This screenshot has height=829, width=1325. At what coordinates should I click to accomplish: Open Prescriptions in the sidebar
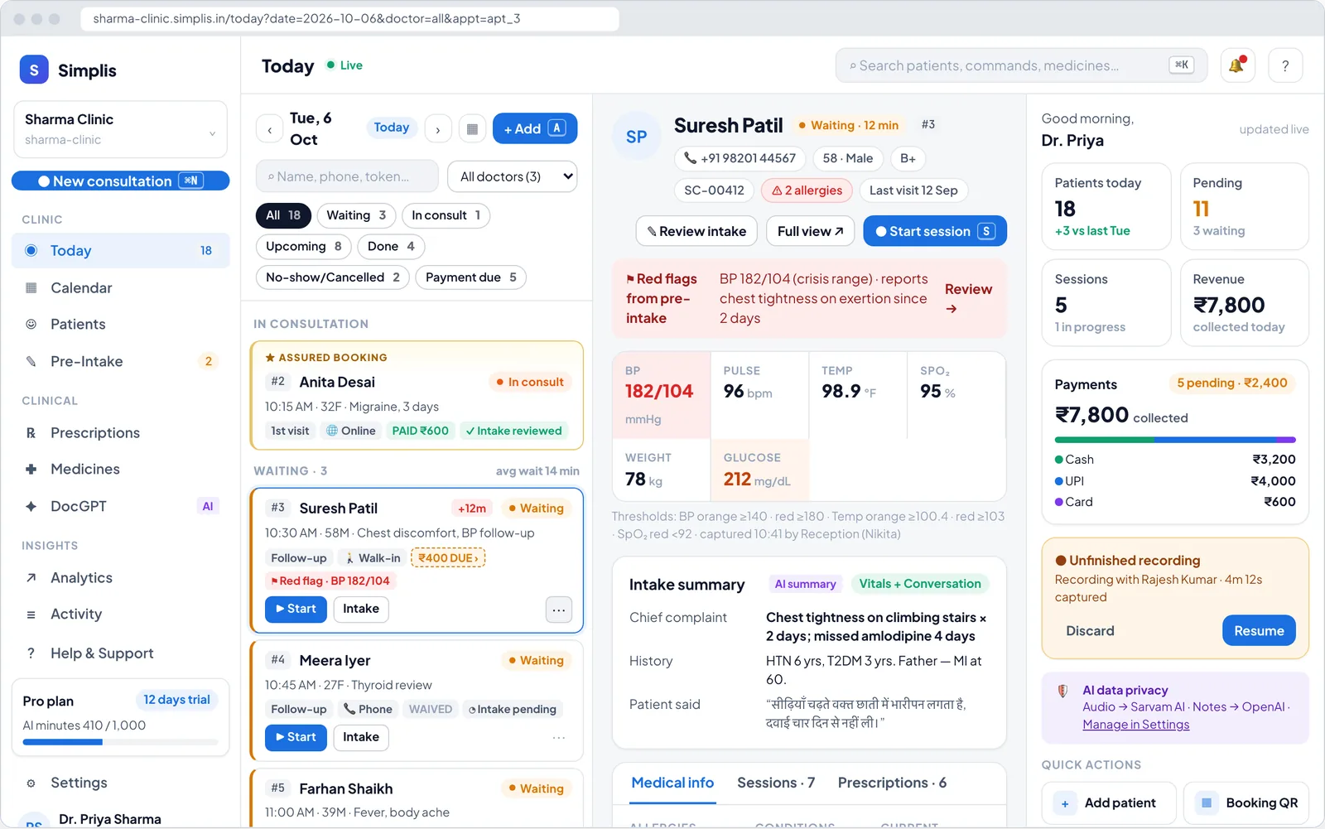[120, 432]
